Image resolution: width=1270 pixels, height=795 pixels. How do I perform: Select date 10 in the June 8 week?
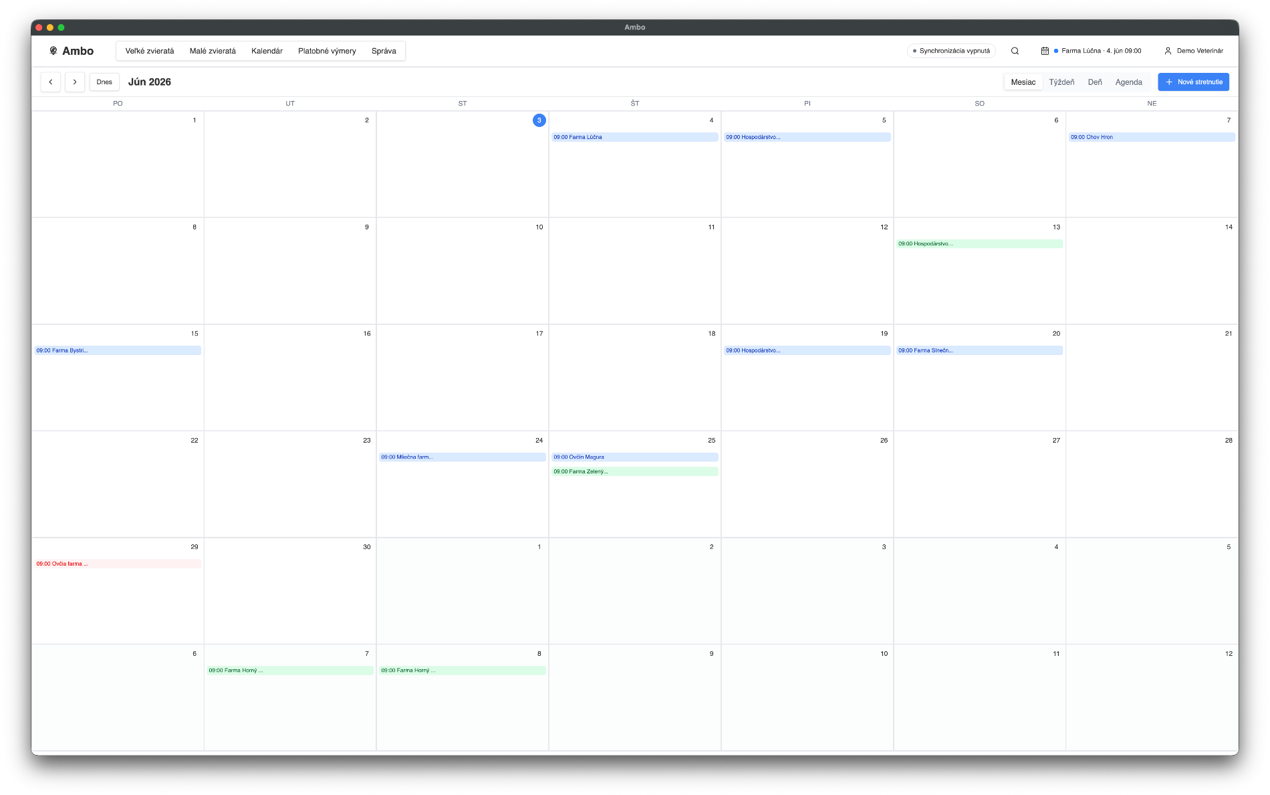tap(539, 227)
